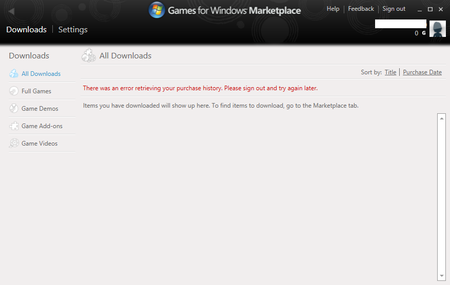Click the back arrow navigation icon
This screenshot has width=450, height=285.
pos(11,11)
